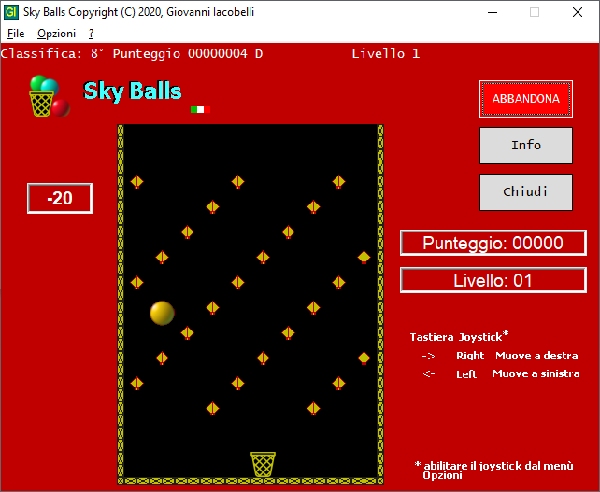Click the basket at the playfield bottom
Screen dimensions: 600x492
point(263,464)
